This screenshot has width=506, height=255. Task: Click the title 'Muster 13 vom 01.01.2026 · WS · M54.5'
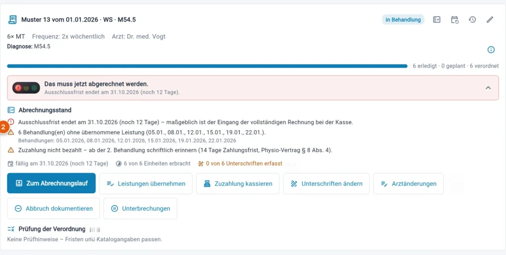(79, 20)
